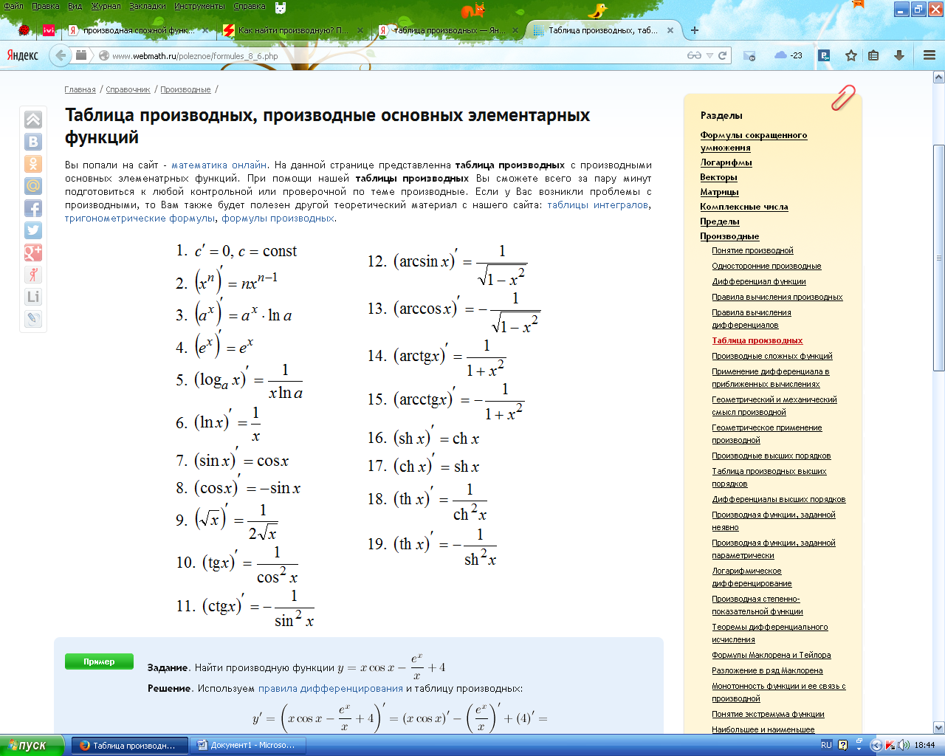The width and height of the screenshot is (945, 756).
Task: Go back using the browser back arrow
Action: pos(61,55)
